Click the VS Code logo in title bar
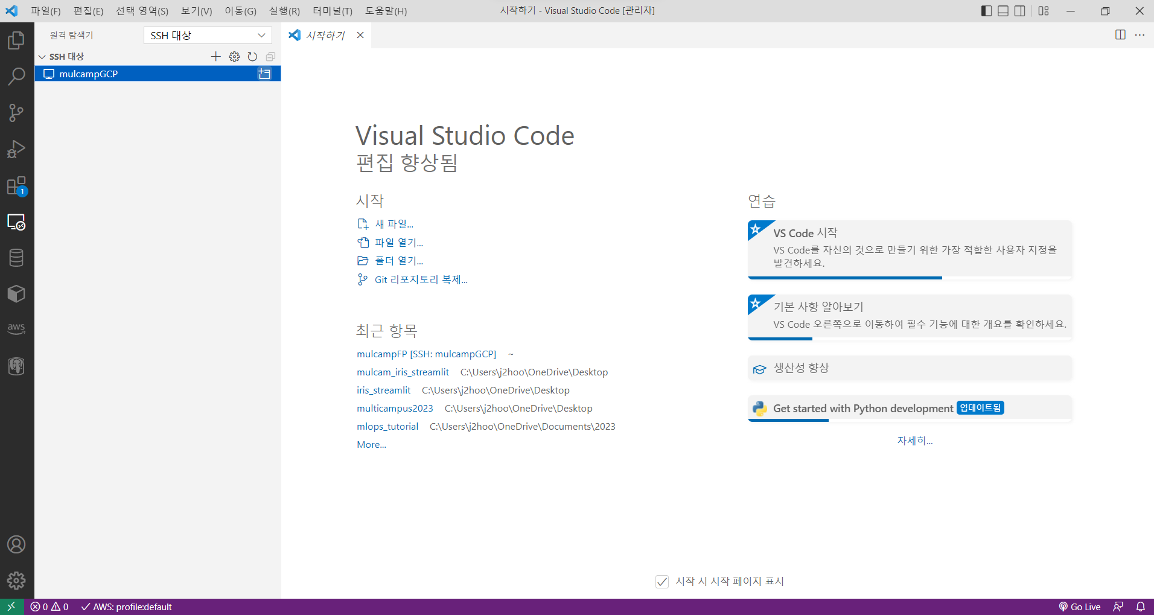The image size is (1154, 615). (x=11, y=11)
